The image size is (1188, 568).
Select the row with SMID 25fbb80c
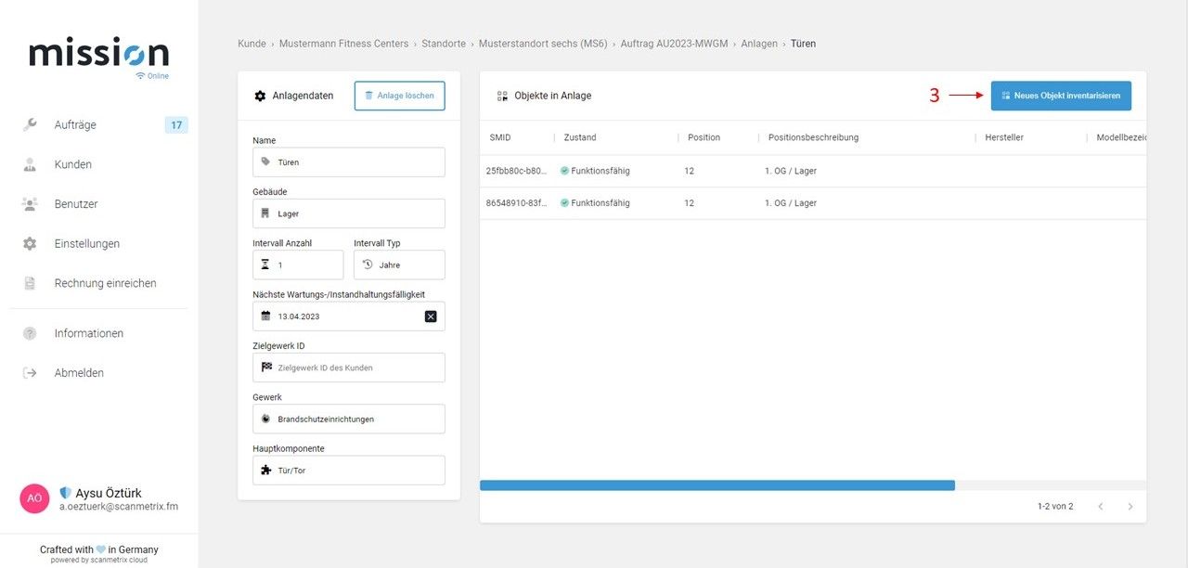[813, 171]
